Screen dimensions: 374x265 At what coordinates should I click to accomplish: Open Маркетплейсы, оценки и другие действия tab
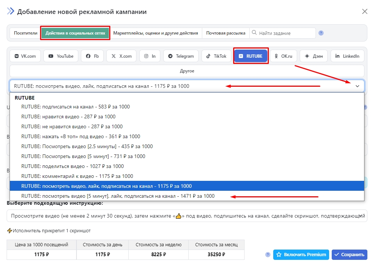156,33
